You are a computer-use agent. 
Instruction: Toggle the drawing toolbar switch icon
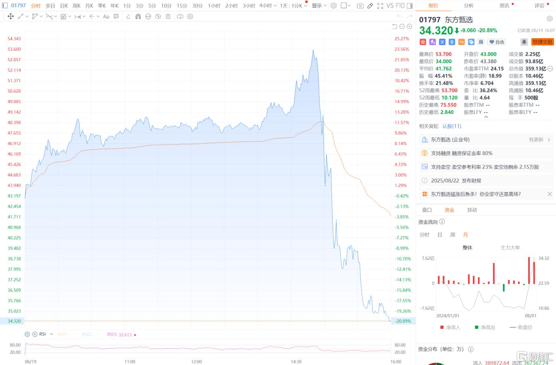coord(180,17)
